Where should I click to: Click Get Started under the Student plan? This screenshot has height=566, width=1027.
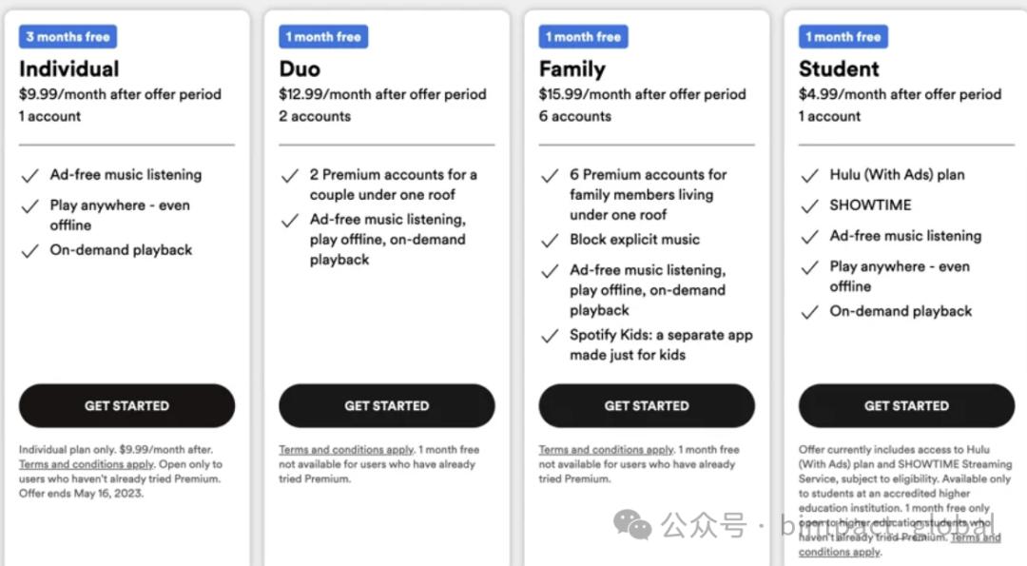tap(906, 405)
